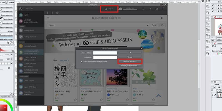
Task: Open CLIP STUDIO SHARE
Action: coord(31,71)
